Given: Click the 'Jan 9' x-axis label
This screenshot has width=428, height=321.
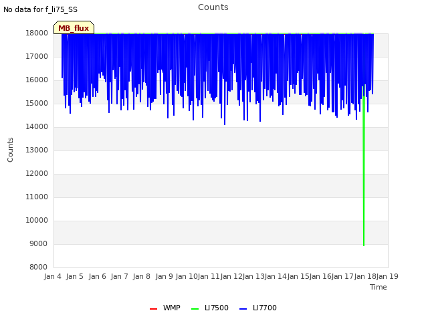Looking at the screenshot, I should point(164,276).
